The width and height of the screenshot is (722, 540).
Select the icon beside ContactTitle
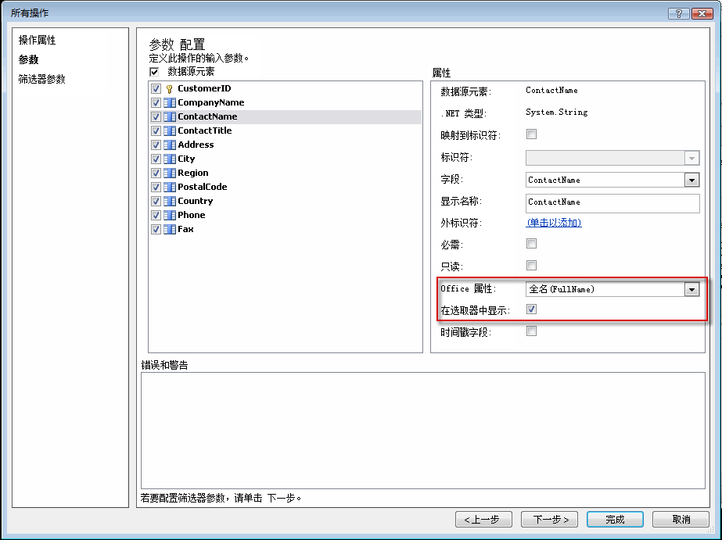[171, 131]
